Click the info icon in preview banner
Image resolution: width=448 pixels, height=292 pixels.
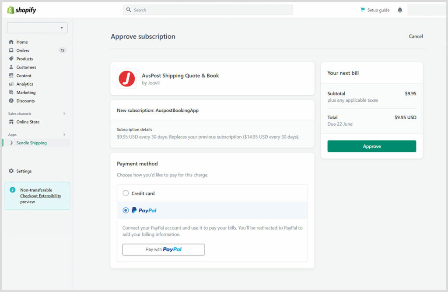13,190
